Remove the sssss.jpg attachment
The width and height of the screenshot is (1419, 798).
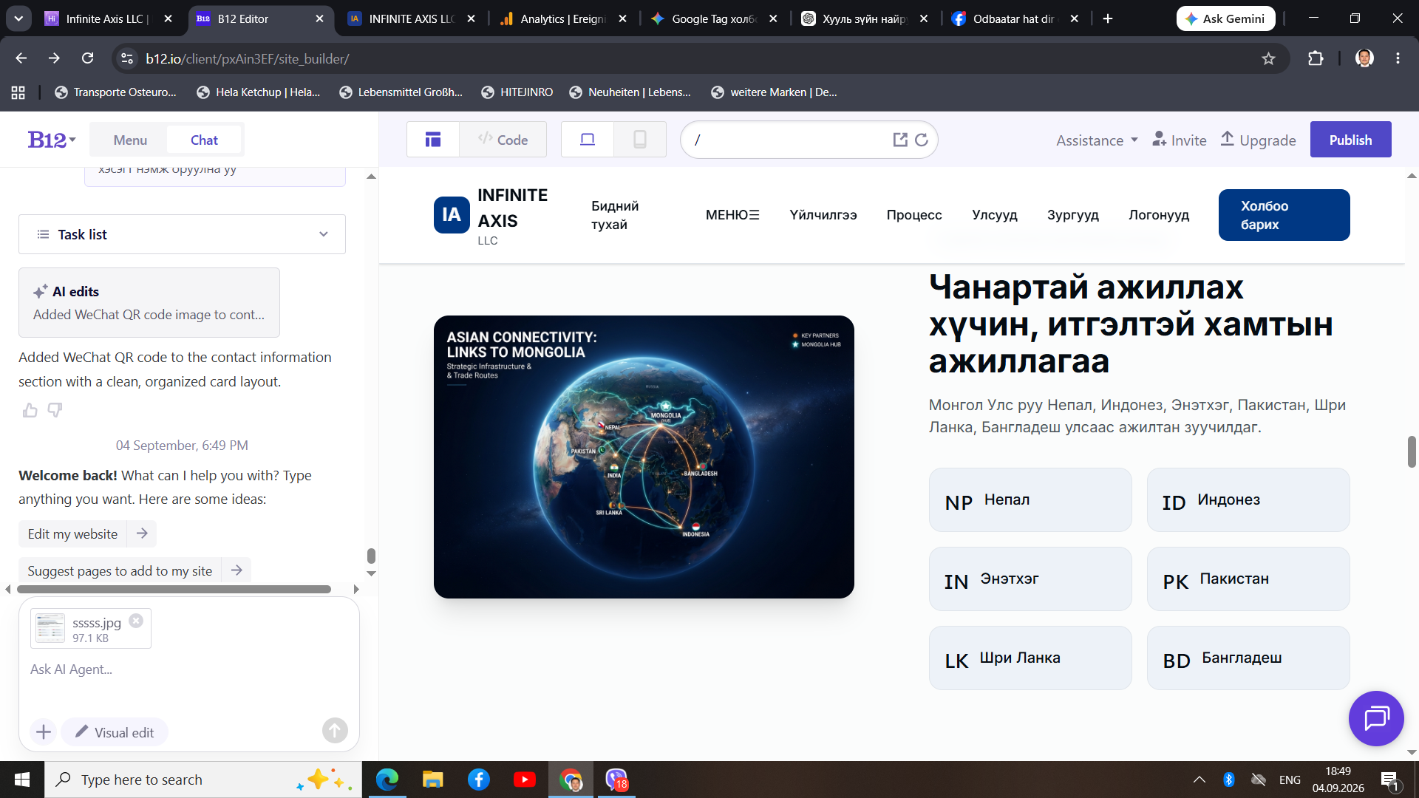pos(136,621)
